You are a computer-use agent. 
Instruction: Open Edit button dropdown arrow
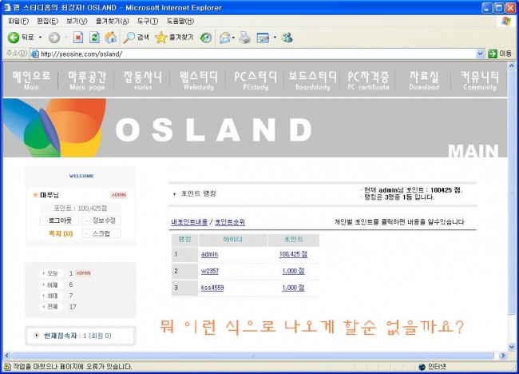tap(275, 38)
